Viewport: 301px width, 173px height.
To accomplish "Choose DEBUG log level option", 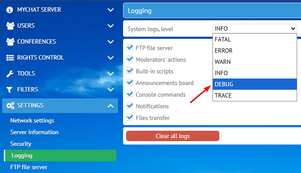I will [x=254, y=84].
